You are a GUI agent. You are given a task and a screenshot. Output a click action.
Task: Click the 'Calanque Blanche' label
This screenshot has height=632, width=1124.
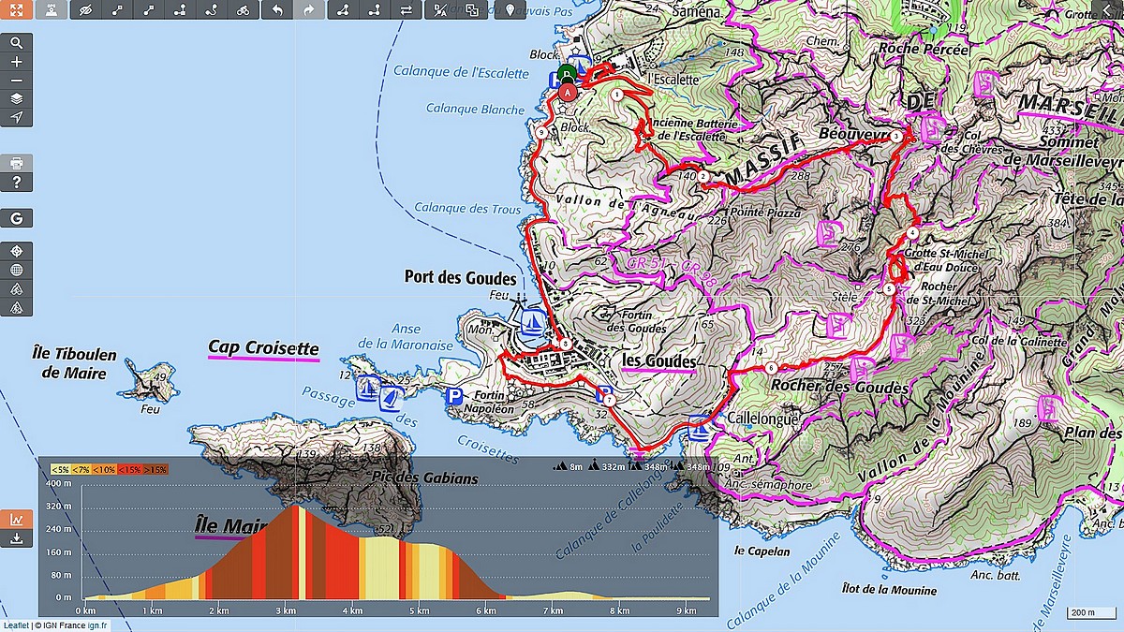(x=476, y=110)
